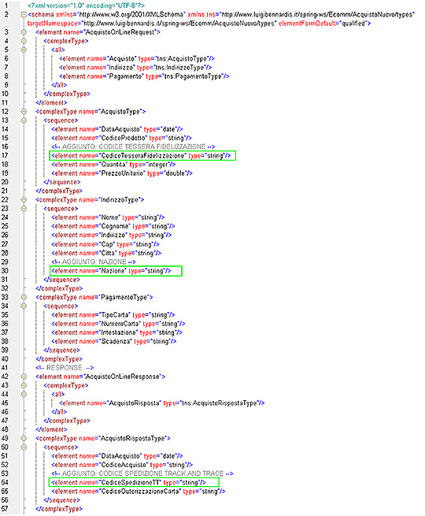Collapse the IndirizzoType complexType fold marker
Screen dimensions: 425x516
click(x=24, y=200)
